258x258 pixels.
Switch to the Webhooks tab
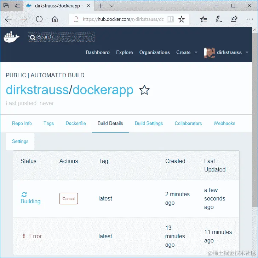224,123
